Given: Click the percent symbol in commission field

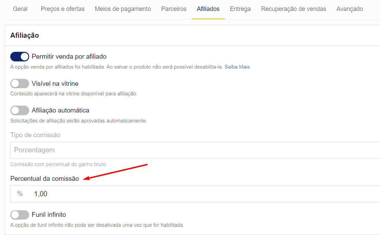Looking at the screenshot, I should click(x=20, y=194).
